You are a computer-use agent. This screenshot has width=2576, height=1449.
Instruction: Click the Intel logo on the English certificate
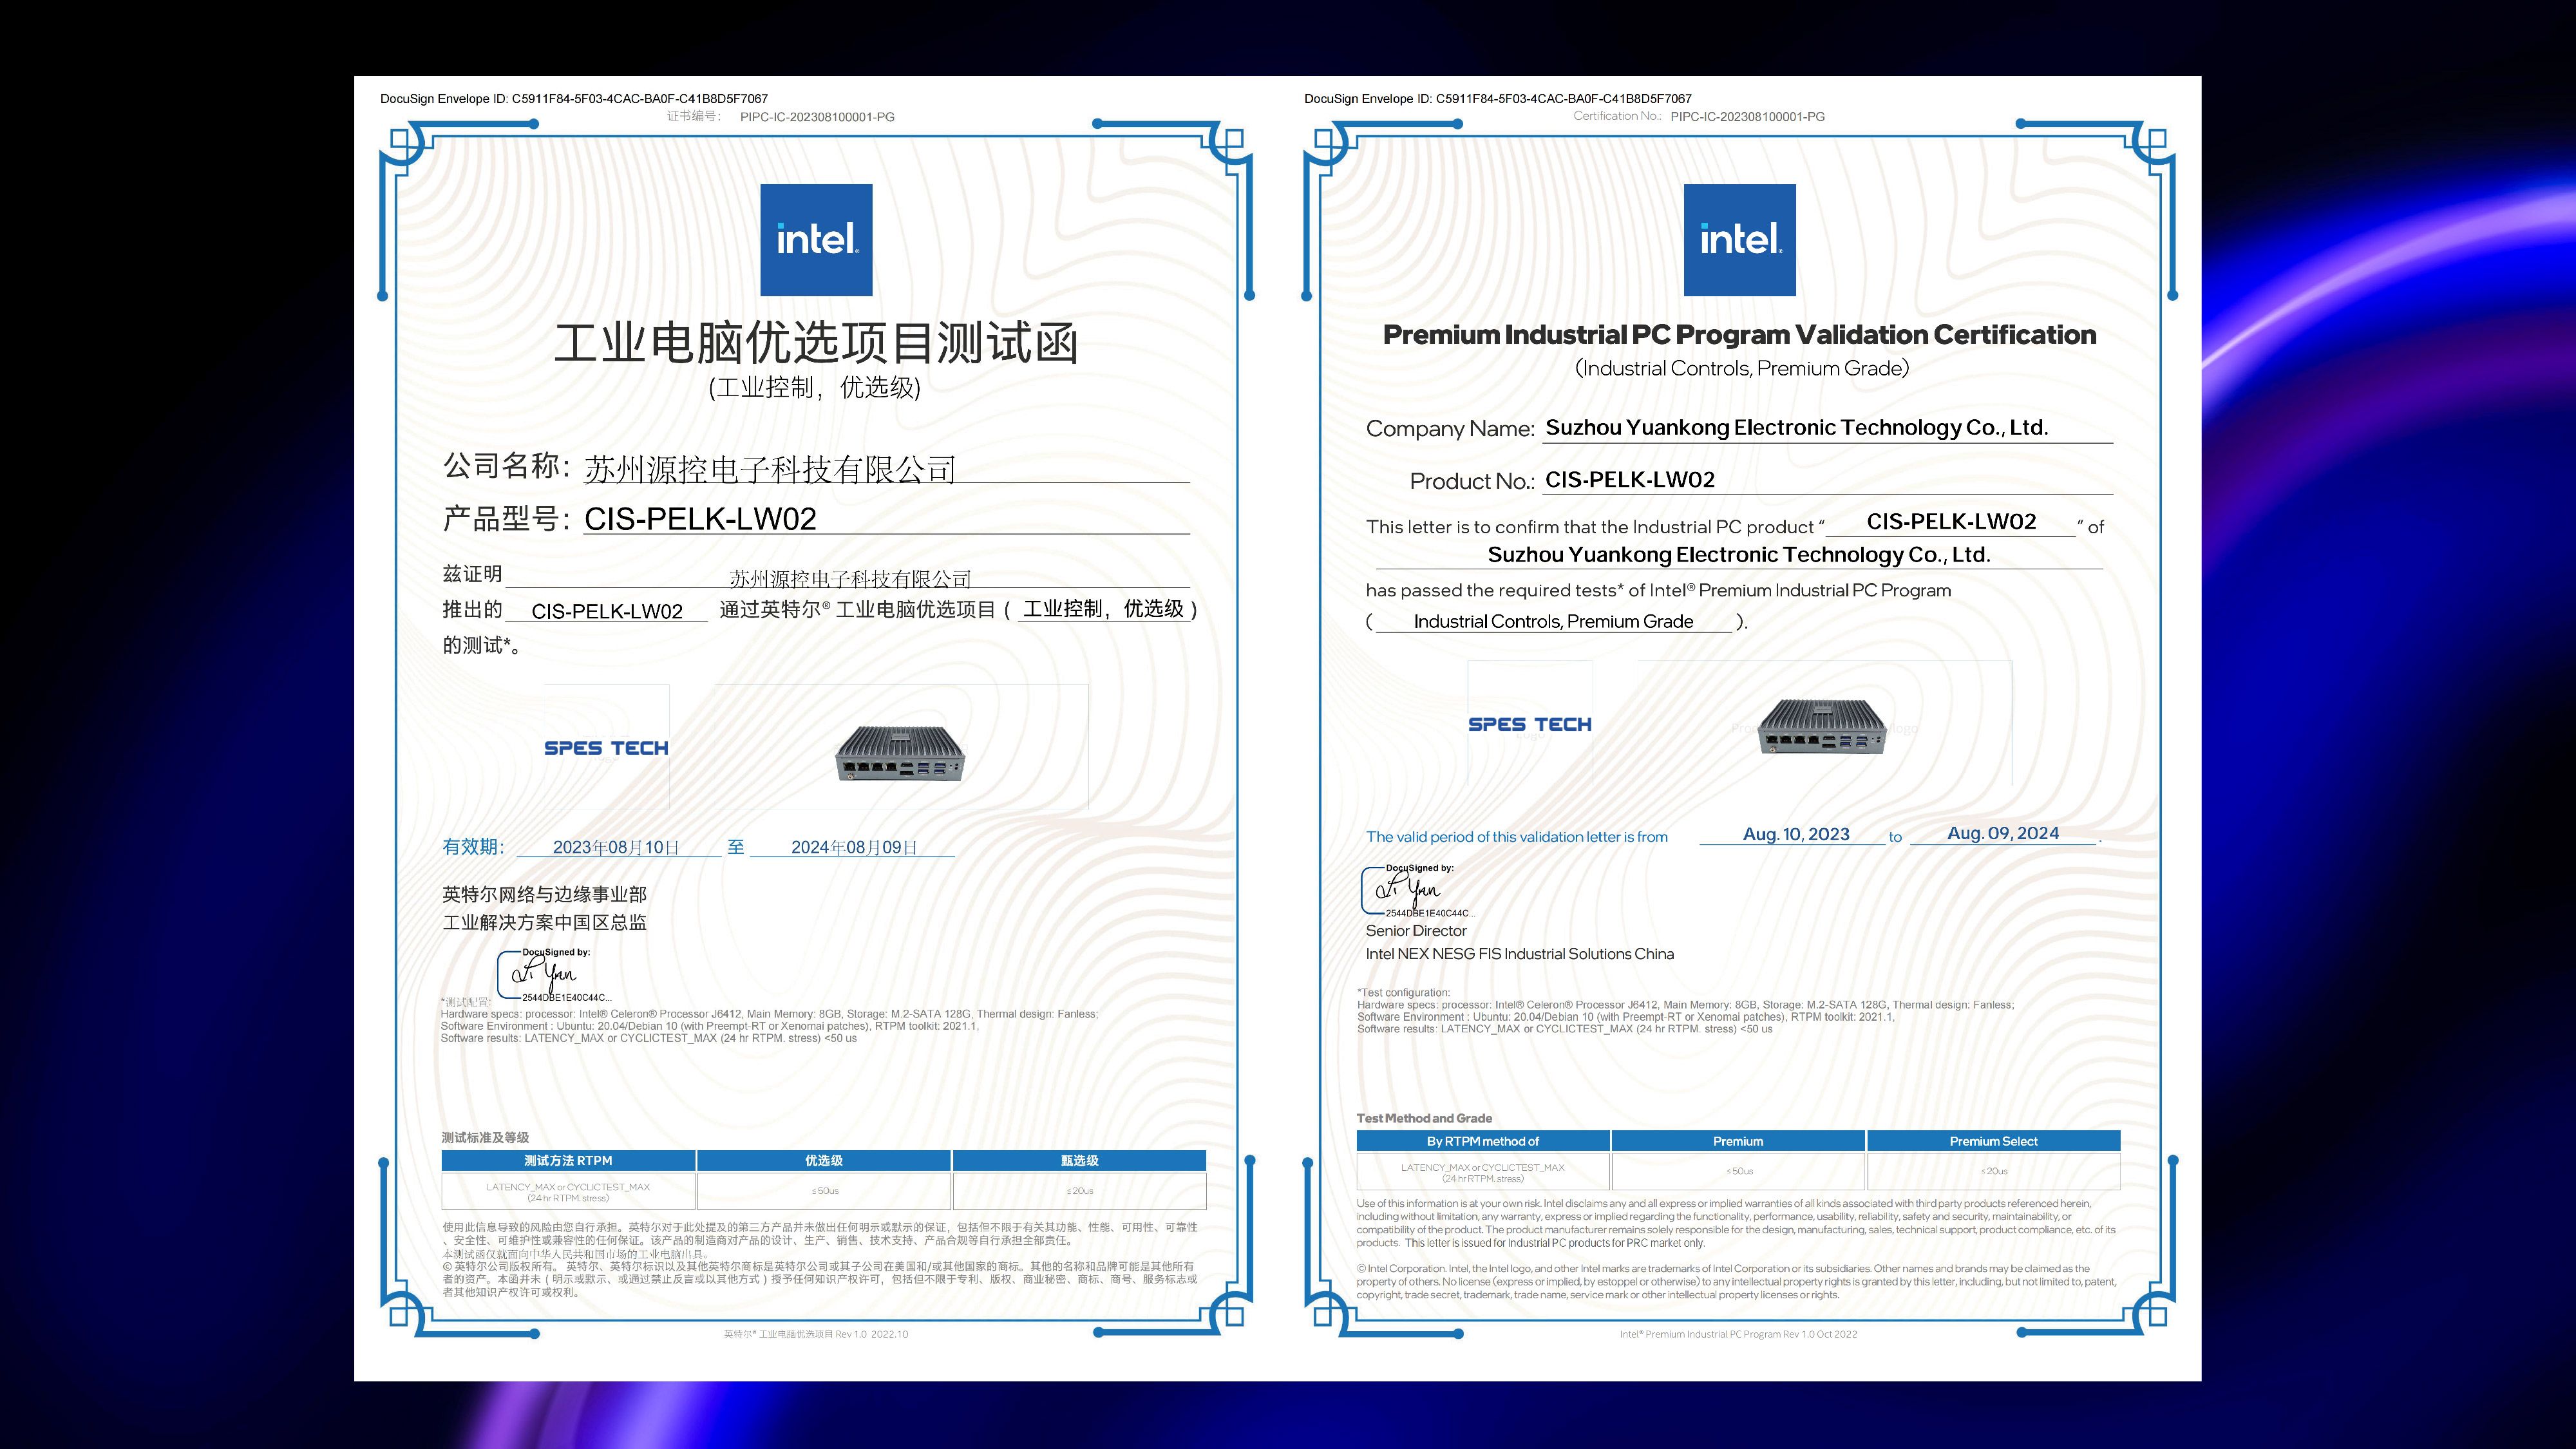tap(1740, 240)
